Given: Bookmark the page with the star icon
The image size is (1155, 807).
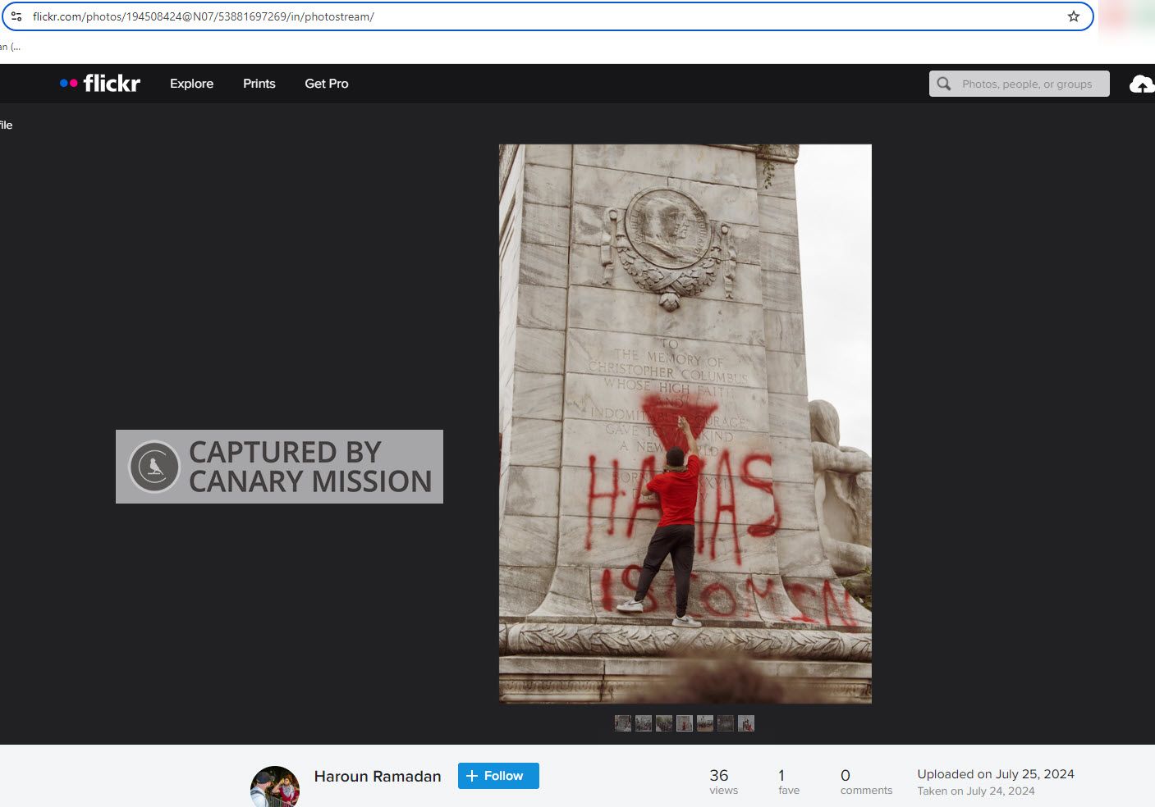Looking at the screenshot, I should click(1073, 16).
